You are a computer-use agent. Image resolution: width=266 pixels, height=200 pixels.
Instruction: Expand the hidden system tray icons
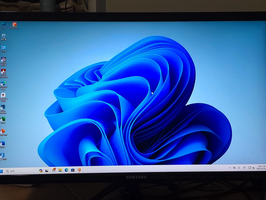(230, 168)
